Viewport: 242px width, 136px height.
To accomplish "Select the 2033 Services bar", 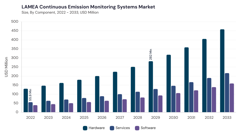I will tap(227, 93).
